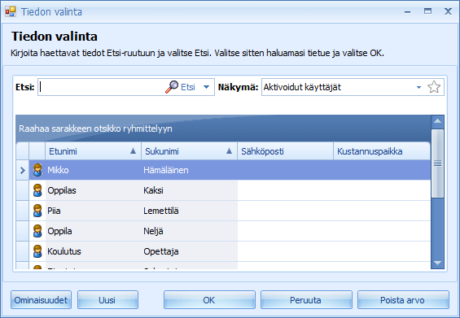Click the user icon beside Oppila Neljä

pos(37,231)
